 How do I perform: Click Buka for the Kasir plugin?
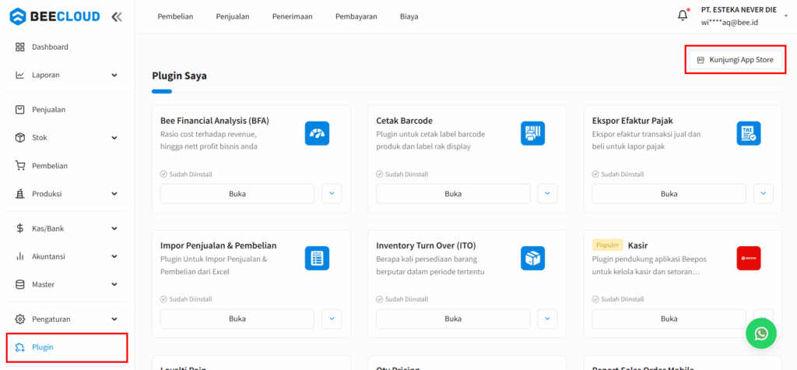tap(669, 319)
